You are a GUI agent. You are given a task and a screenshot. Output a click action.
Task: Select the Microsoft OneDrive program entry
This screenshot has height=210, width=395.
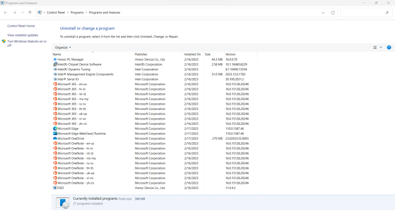(70, 138)
